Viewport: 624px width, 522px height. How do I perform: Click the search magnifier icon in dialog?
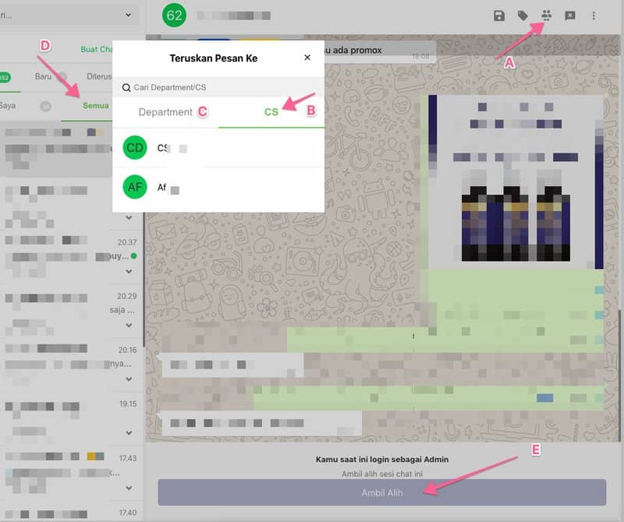pyautogui.click(x=126, y=88)
